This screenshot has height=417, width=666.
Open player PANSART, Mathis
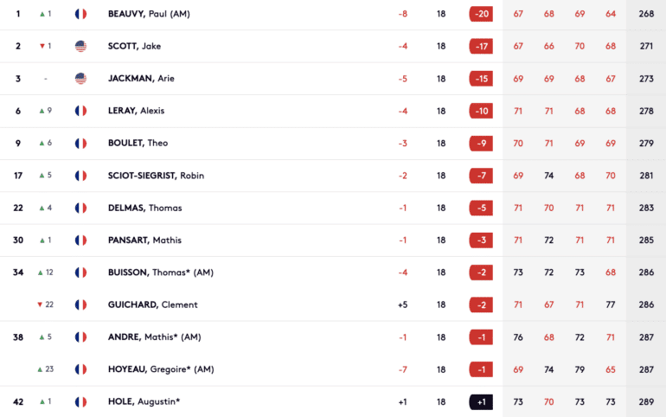coord(144,241)
